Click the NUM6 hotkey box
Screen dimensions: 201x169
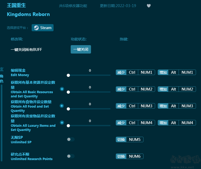click(135, 156)
